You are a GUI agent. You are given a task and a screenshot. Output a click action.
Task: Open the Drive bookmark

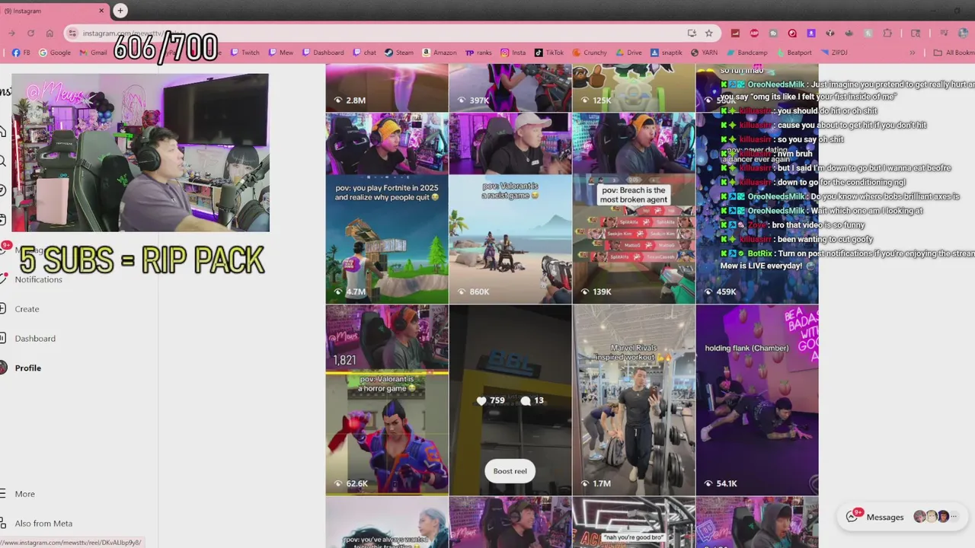click(x=628, y=53)
